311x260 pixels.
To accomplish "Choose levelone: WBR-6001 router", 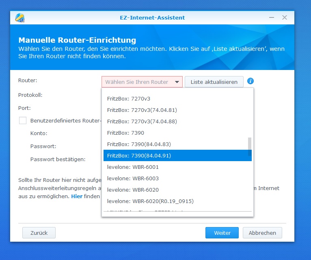I will [x=177, y=167].
